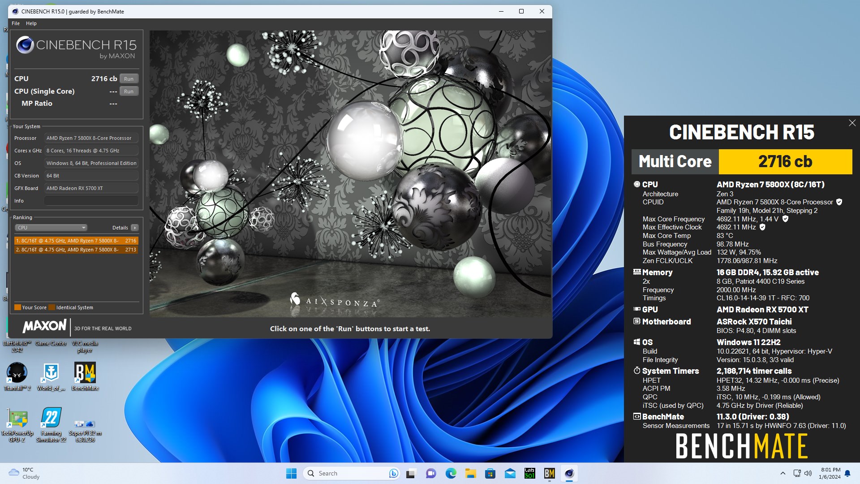Open notifications bell icon
This screenshot has width=860, height=484.
[847, 473]
